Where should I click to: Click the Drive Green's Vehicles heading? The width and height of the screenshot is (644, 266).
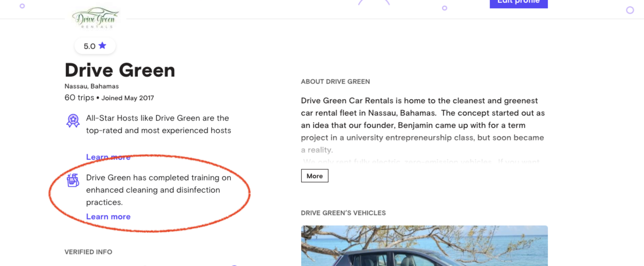click(343, 213)
